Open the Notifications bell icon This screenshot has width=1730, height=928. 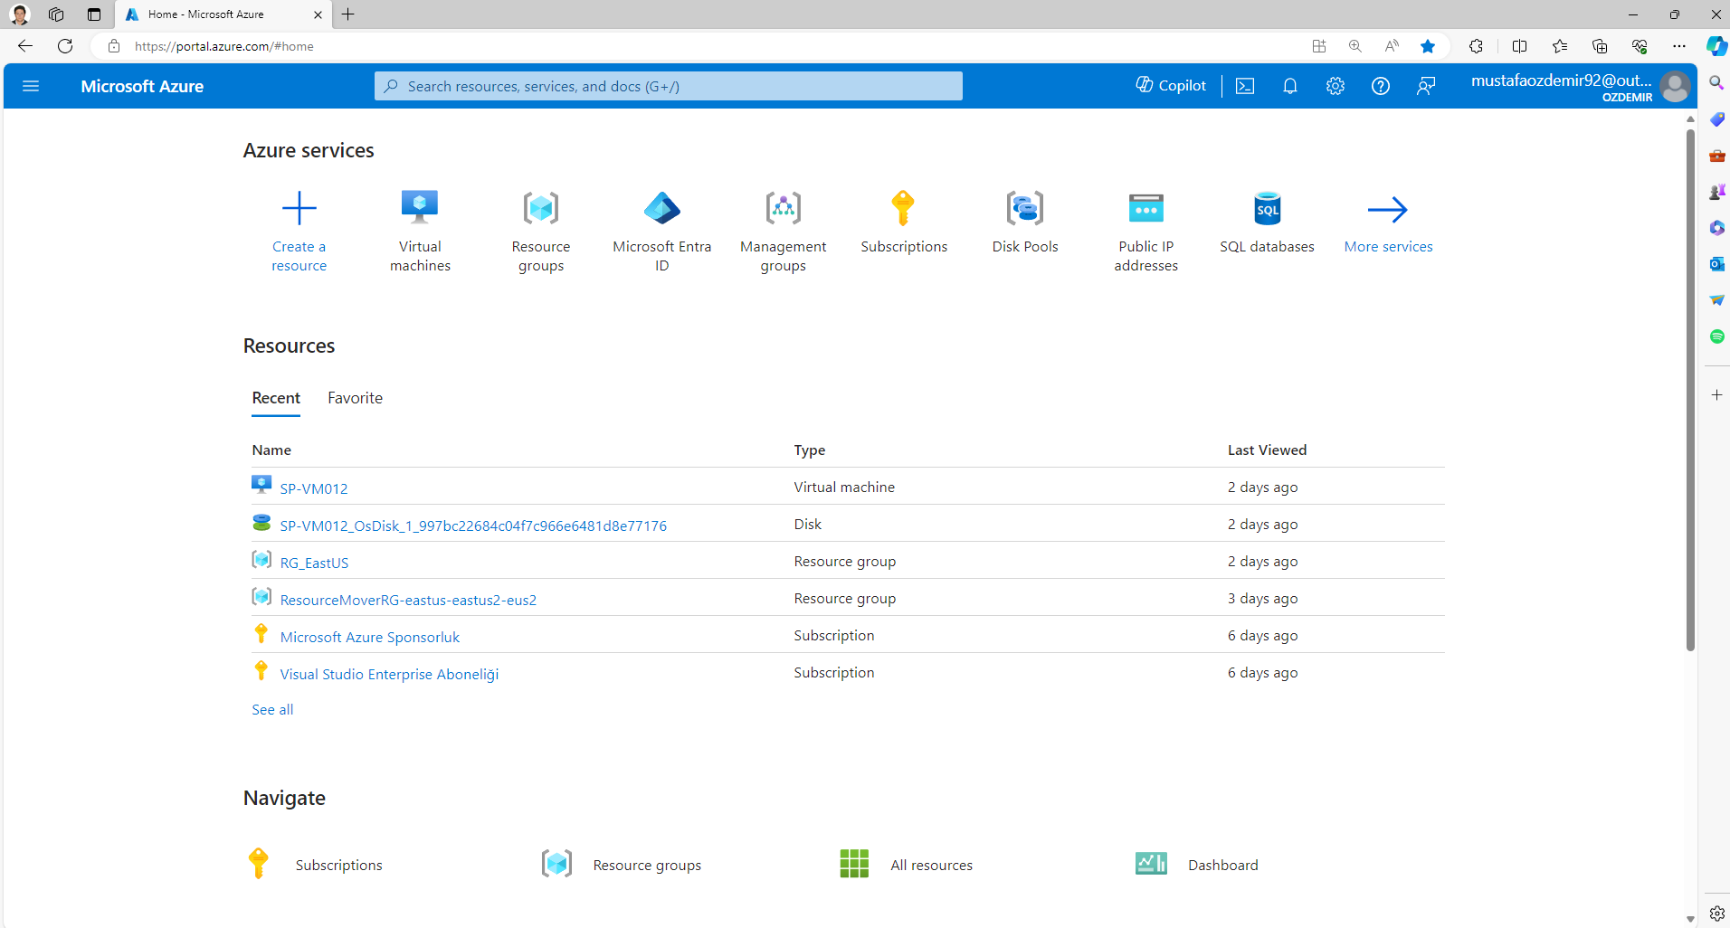tap(1290, 86)
